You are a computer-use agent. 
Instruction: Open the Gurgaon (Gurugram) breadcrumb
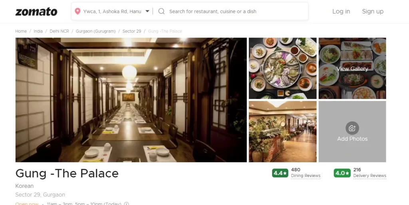click(x=95, y=31)
